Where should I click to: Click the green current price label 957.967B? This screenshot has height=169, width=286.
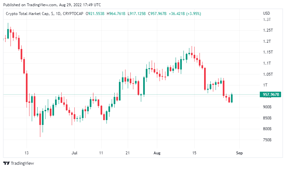click(x=271, y=95)
